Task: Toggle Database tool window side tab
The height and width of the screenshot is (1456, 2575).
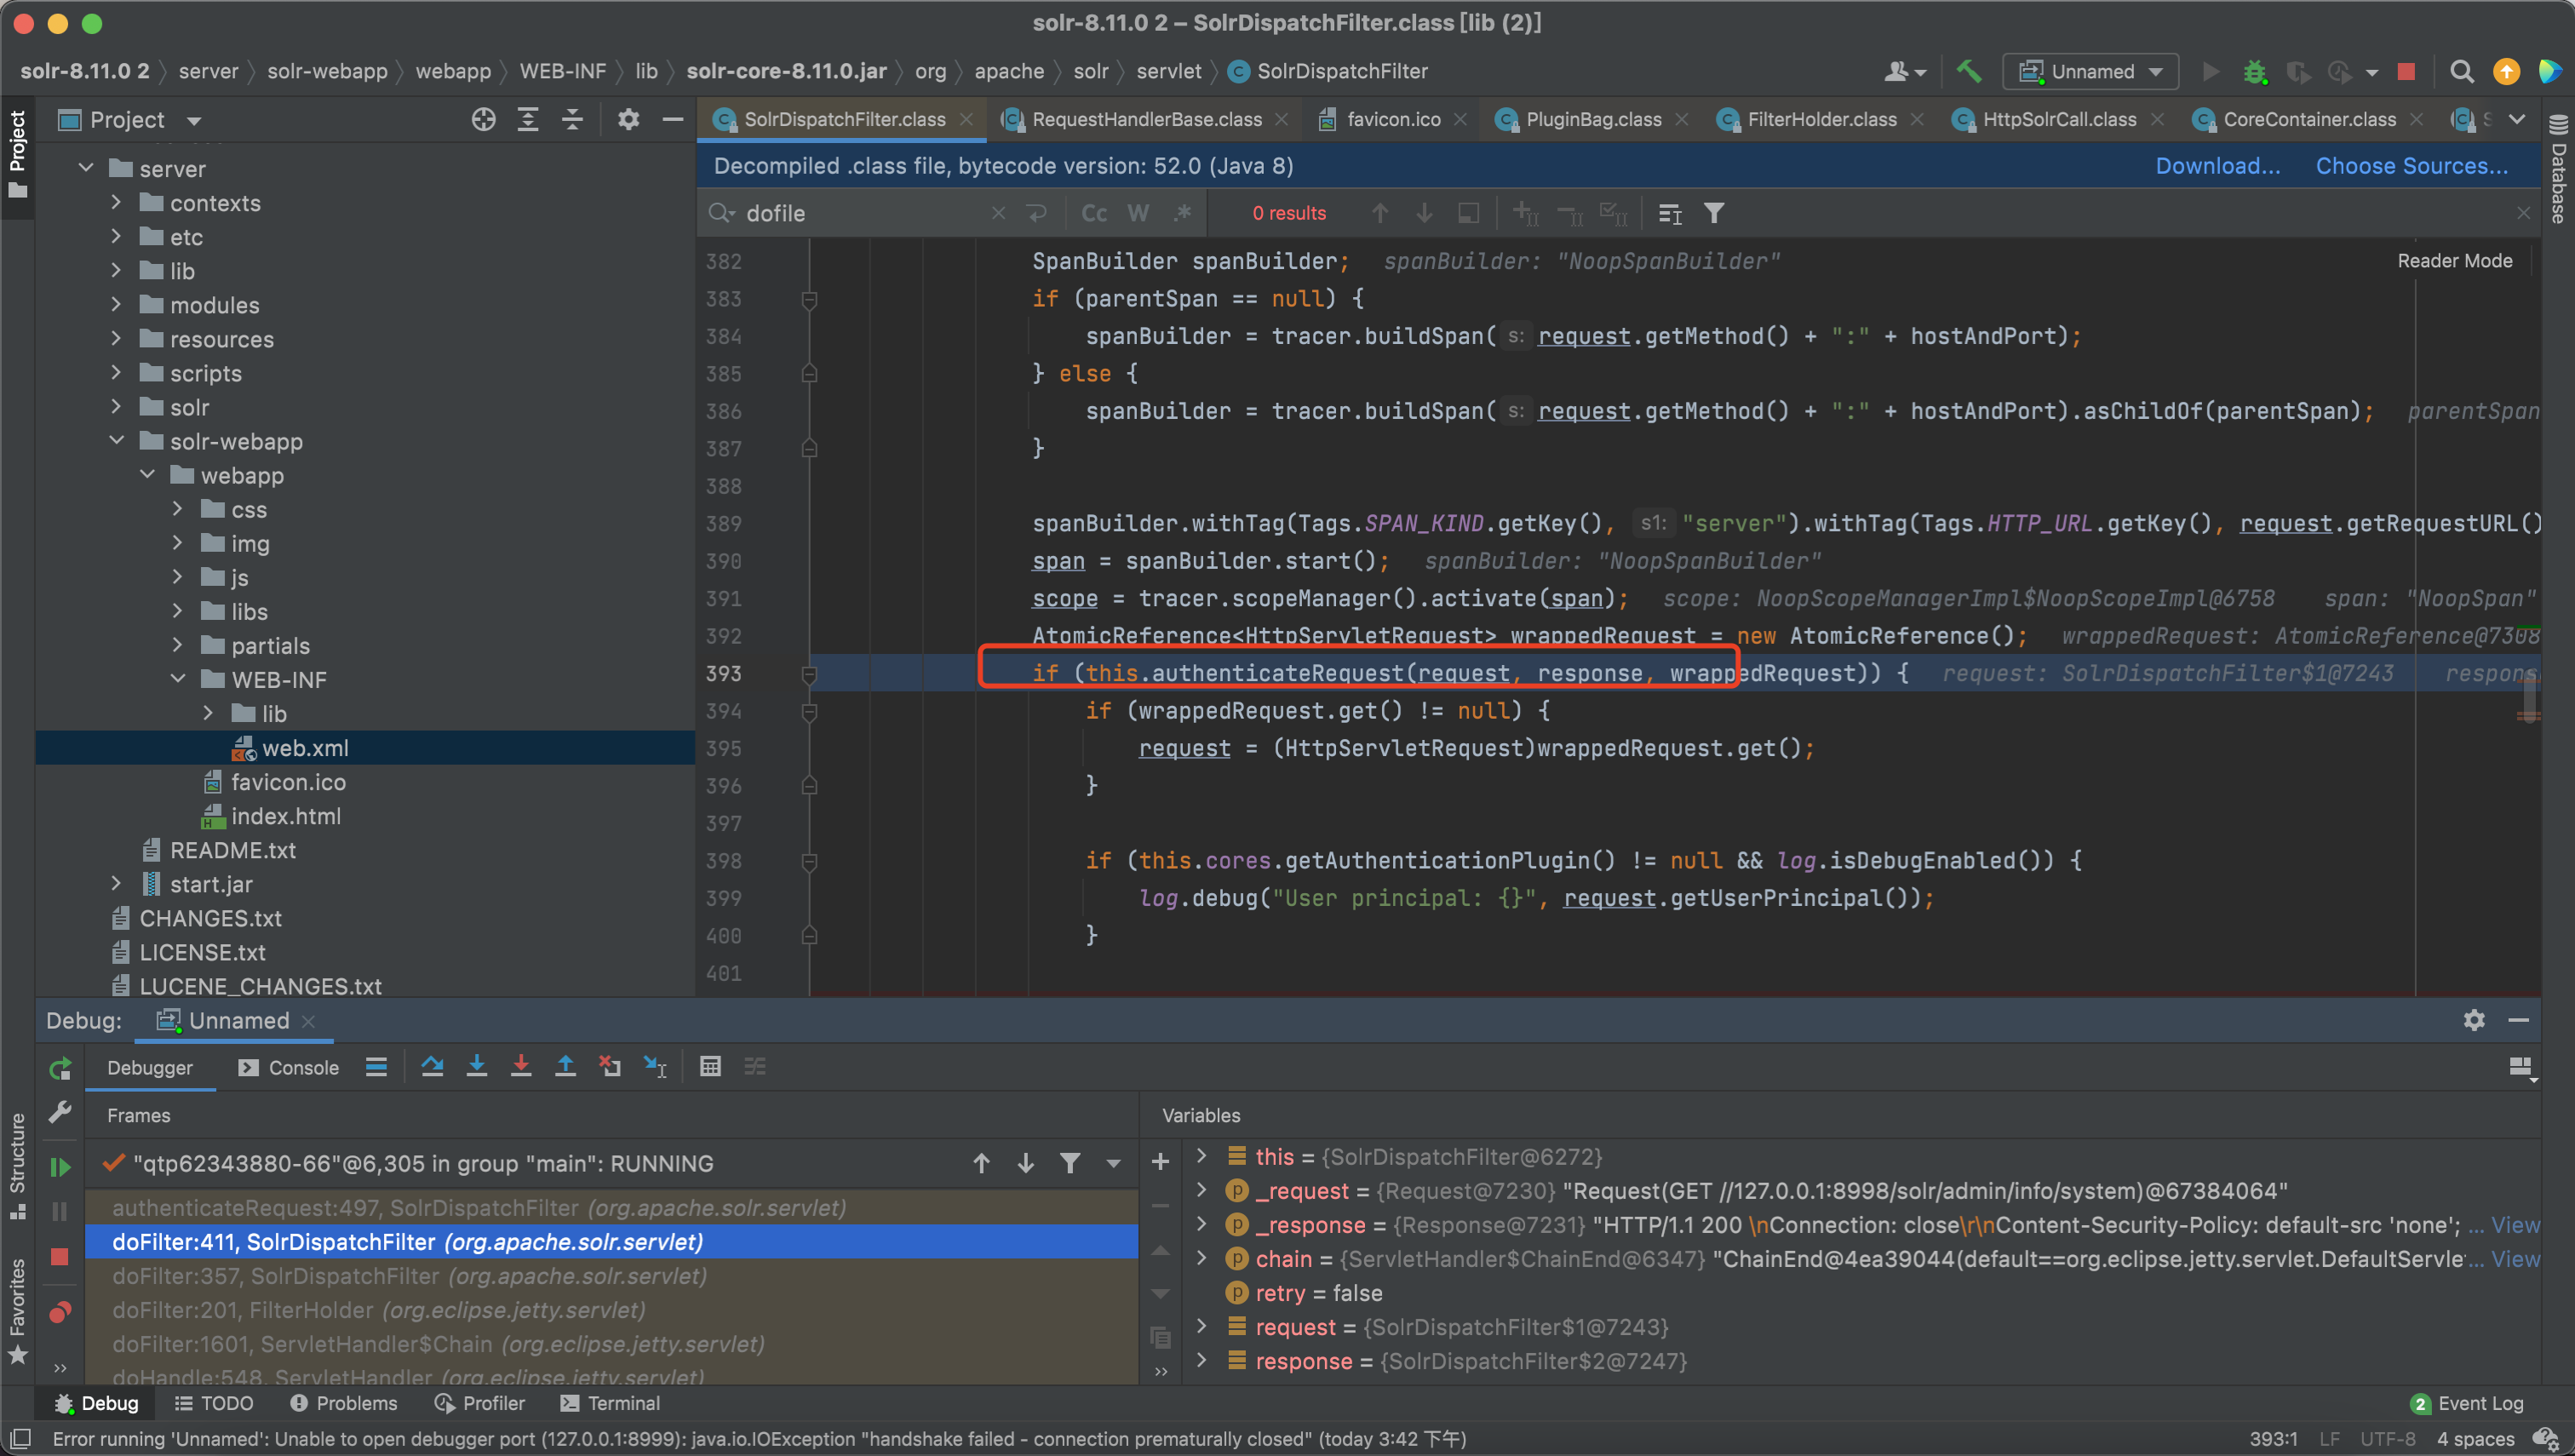Action: click(2558, 170)
